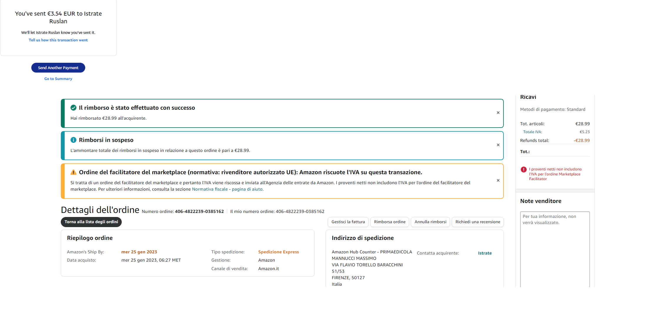Viewport: 646px width, 332px height.
Task: Click the orange warning triangle icon
Action: pyautogui.click(x=73, y=172)
